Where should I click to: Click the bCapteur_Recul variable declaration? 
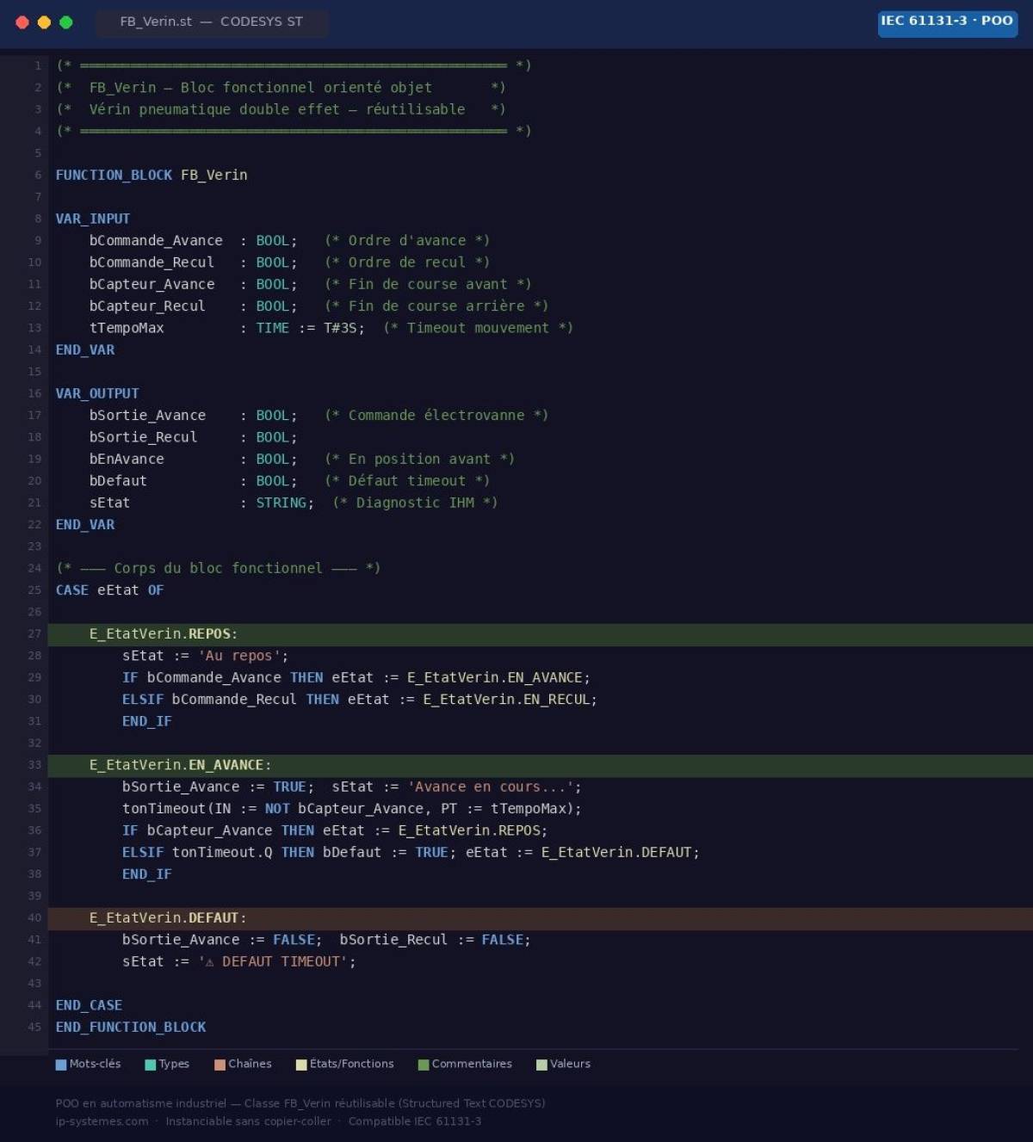193,306
